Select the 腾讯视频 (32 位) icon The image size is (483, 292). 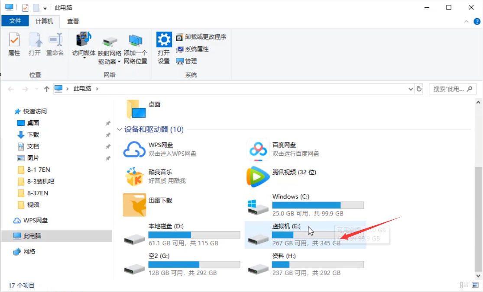click(x=258, y=176)
